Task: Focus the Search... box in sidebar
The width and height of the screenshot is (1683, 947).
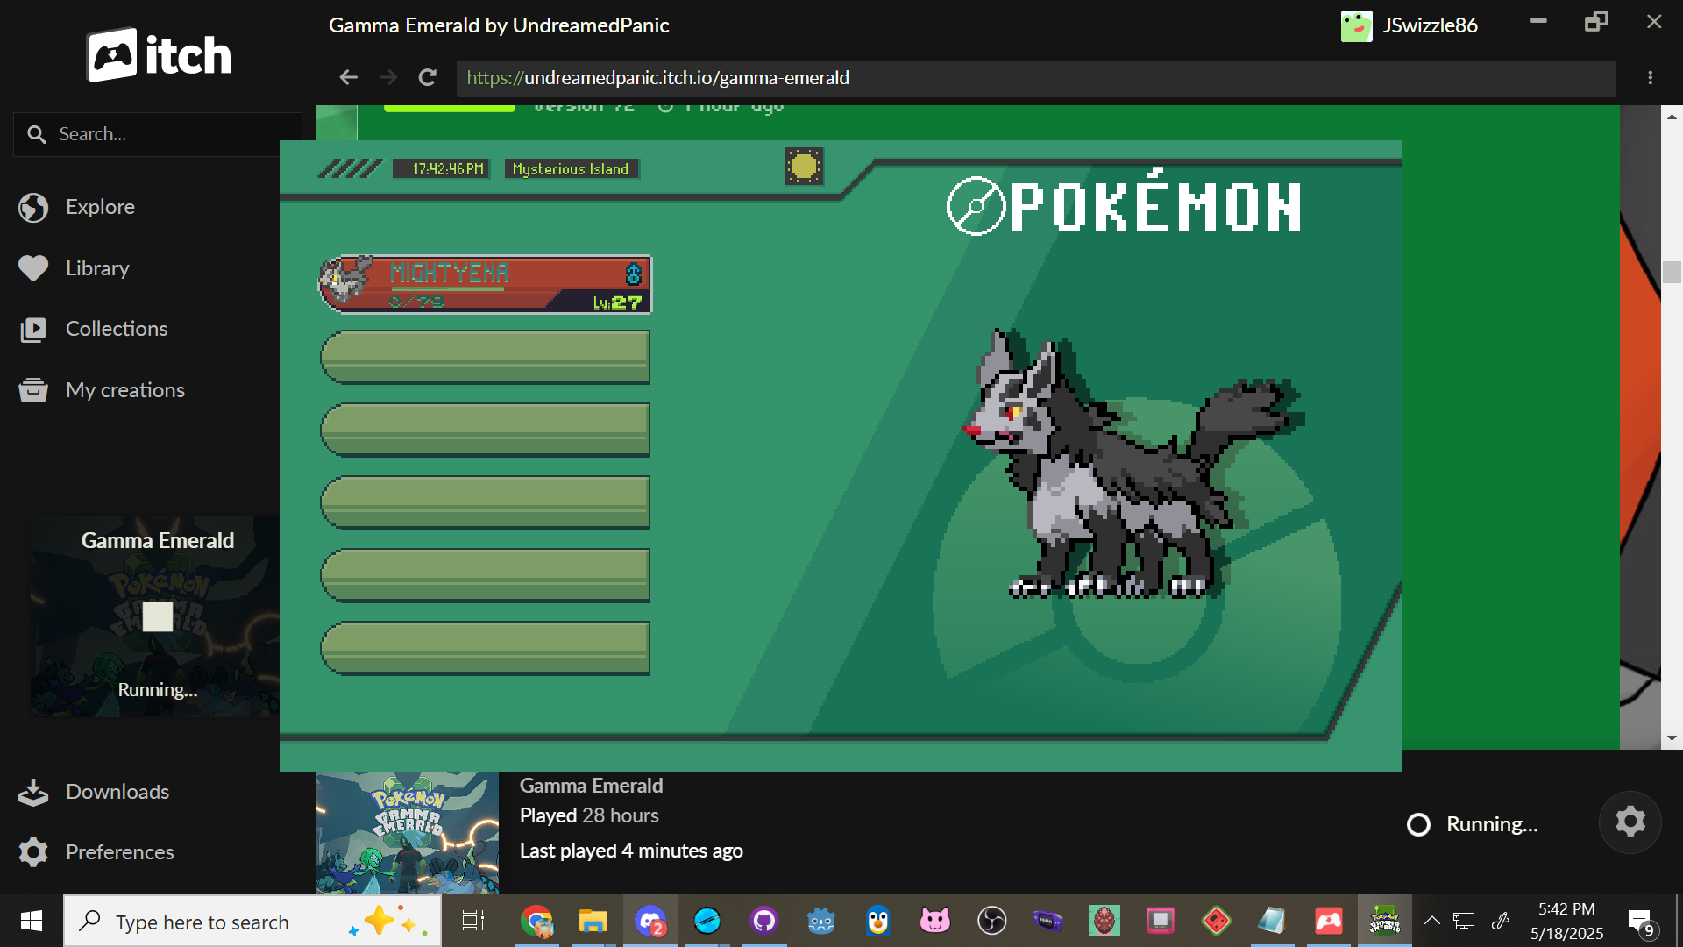Action: (158, 134)
